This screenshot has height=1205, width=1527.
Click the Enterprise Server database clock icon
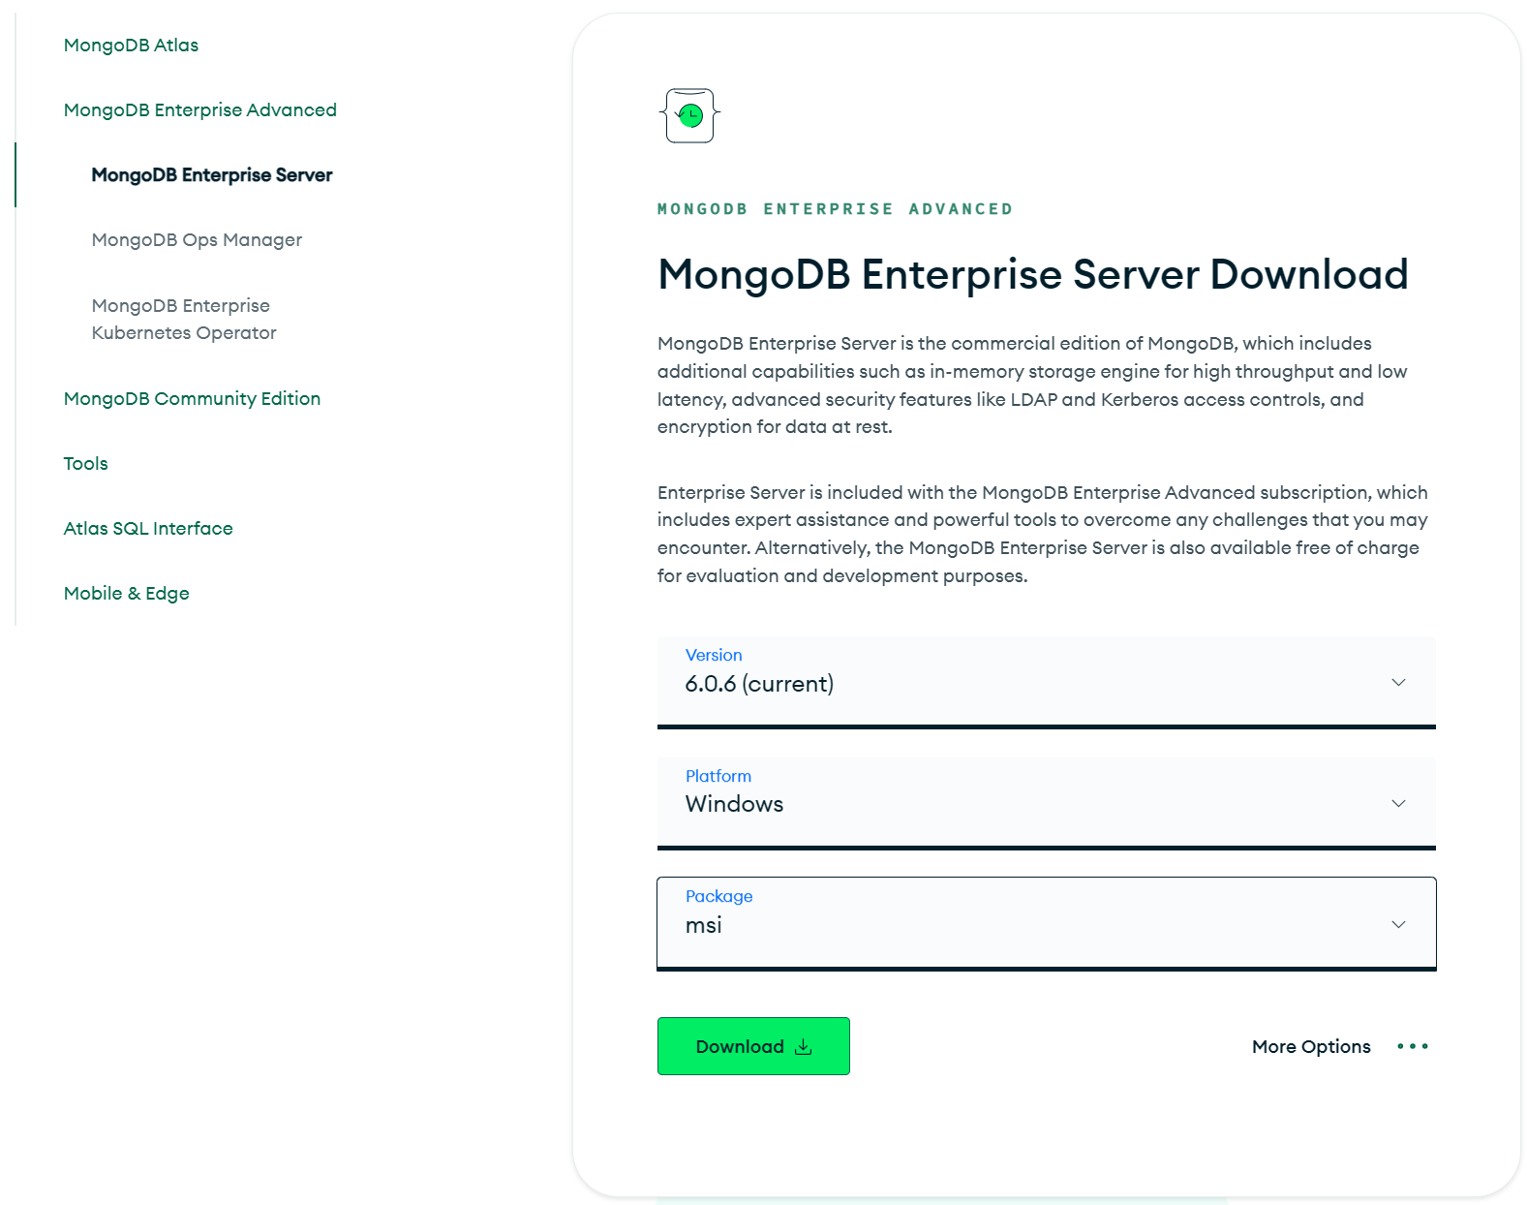689,116
